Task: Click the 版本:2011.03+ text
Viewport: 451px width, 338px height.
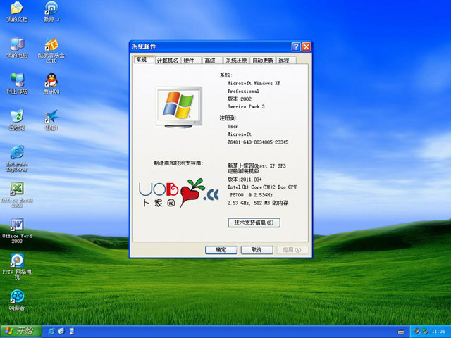Action: [x=245, y=179]
